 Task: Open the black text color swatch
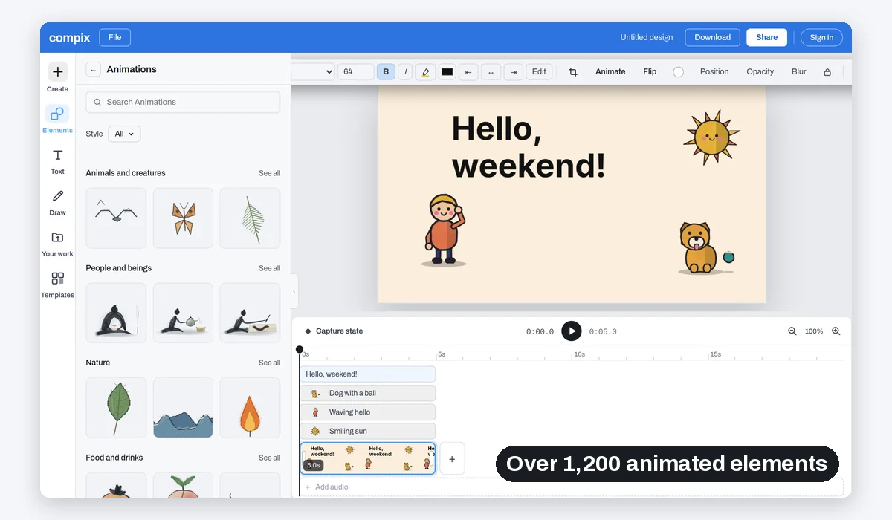point(447,72)
